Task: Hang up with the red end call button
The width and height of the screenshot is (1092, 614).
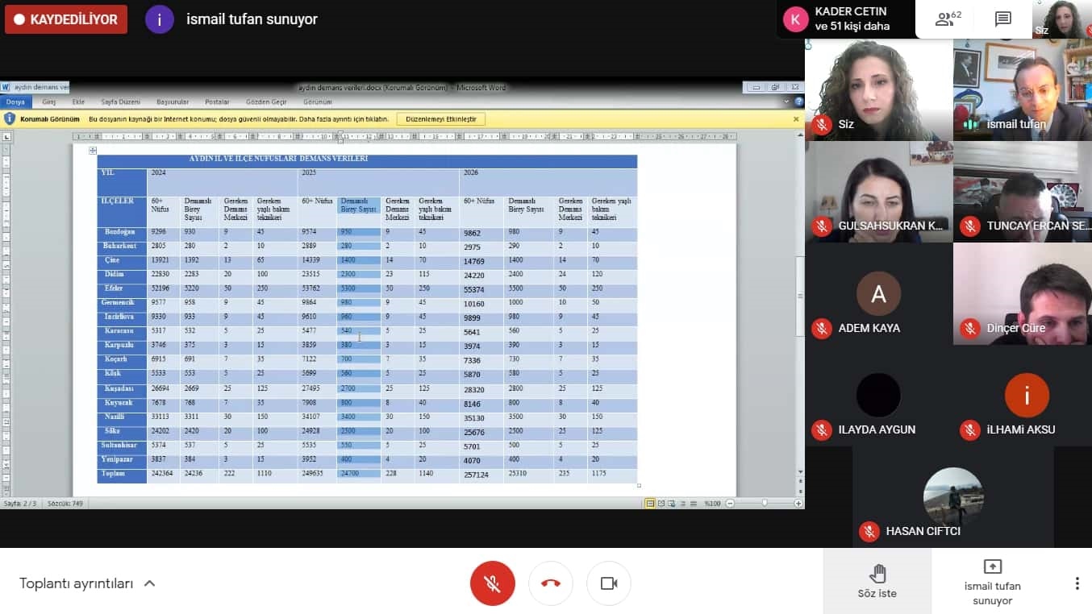Action: (551, 583)
